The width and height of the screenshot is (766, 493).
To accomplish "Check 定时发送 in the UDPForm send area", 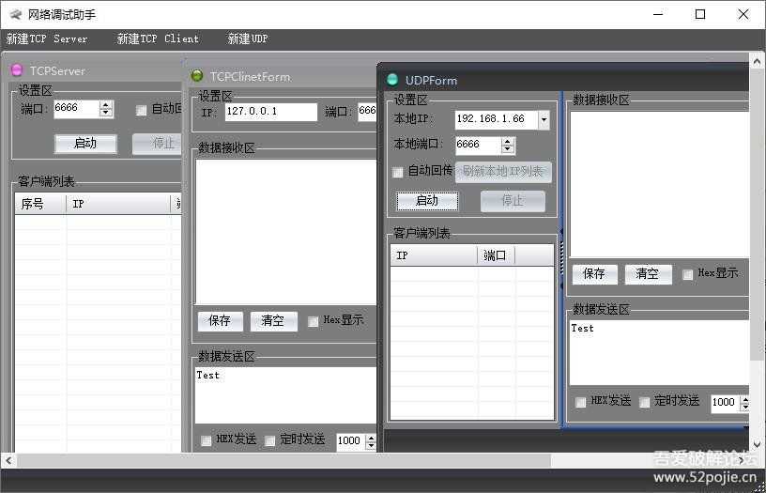I will click(645, 402).
